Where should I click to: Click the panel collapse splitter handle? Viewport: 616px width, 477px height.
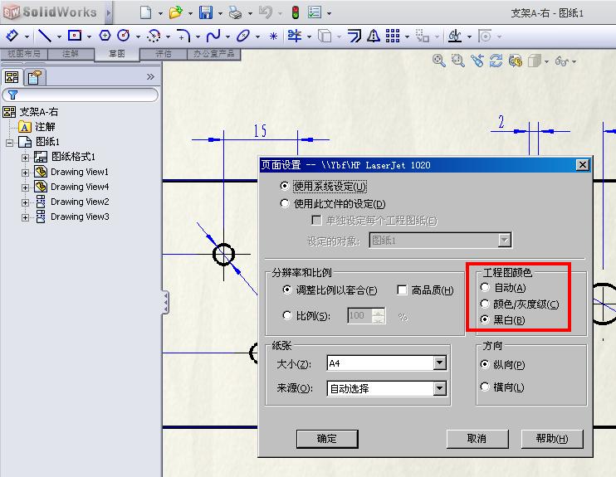[x=166, y=302]
